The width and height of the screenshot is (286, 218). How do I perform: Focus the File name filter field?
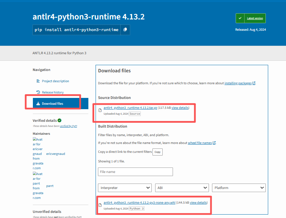pos(135,172)
